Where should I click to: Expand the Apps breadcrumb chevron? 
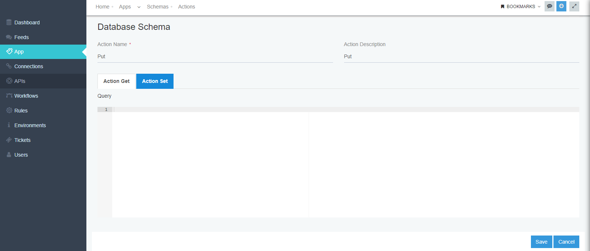coord(139,7)
